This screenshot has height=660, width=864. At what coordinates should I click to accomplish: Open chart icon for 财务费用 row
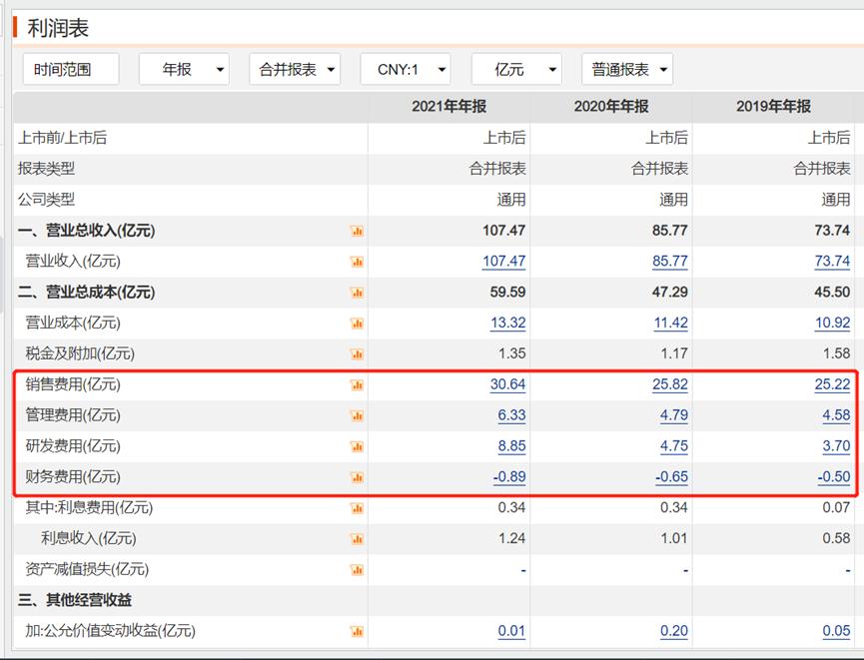(x=357, y=477)
